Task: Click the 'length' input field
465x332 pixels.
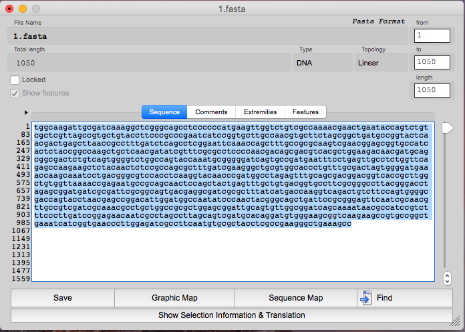Action: point(432,90)
